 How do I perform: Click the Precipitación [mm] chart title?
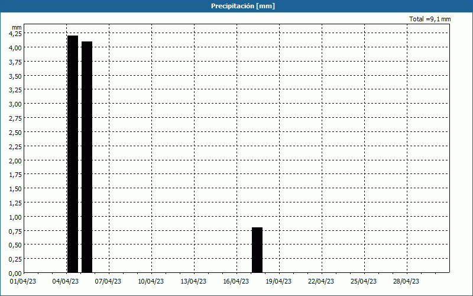pos(243,6)
